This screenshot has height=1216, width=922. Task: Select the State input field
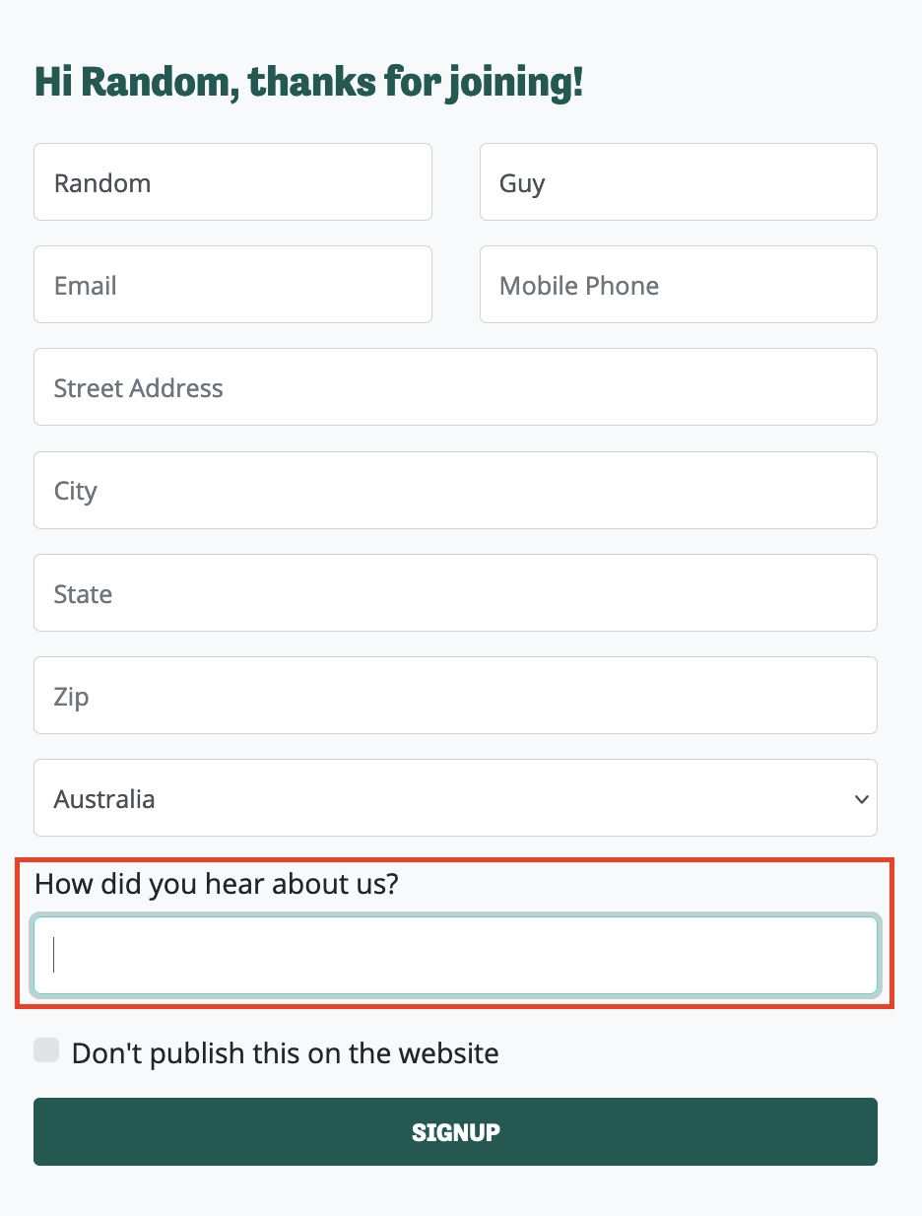tap(455, 592)
